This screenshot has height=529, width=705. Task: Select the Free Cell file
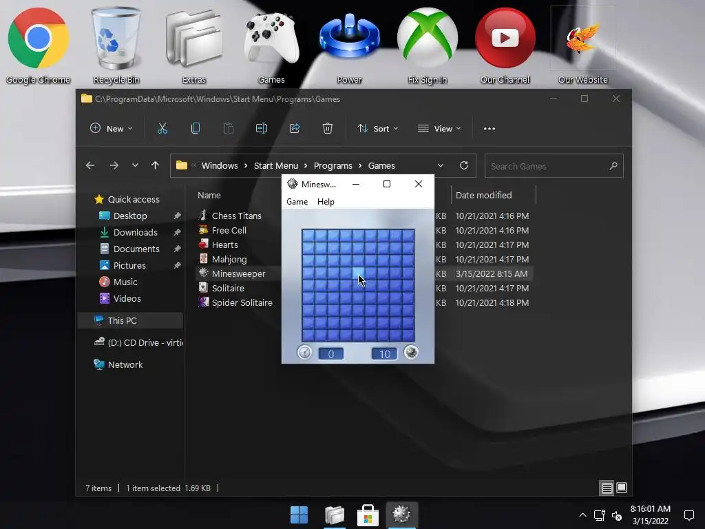229,230
